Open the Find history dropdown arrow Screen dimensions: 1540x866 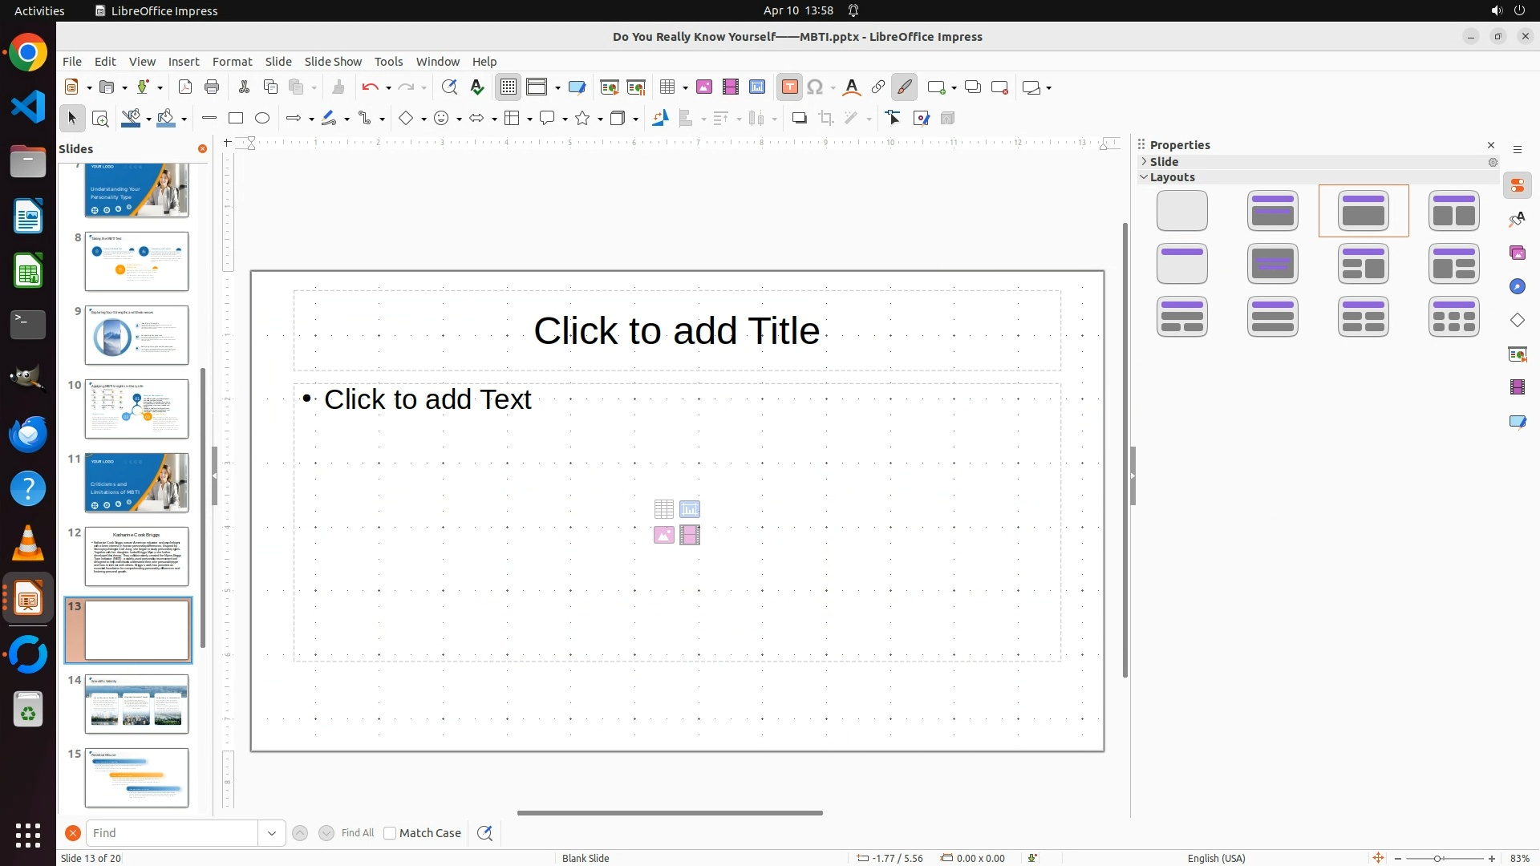(272, 833)
